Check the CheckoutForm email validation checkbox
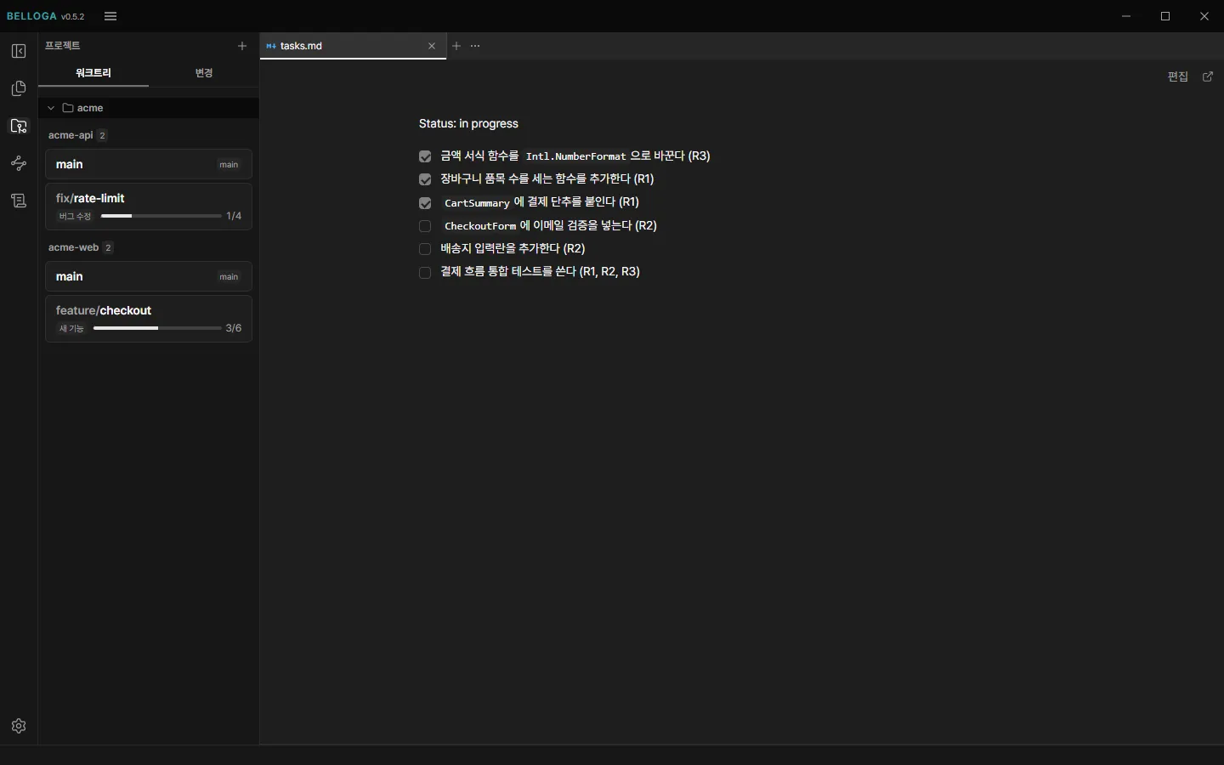The width and height of the screenshot is (1224, 765). tap(426, 226)
